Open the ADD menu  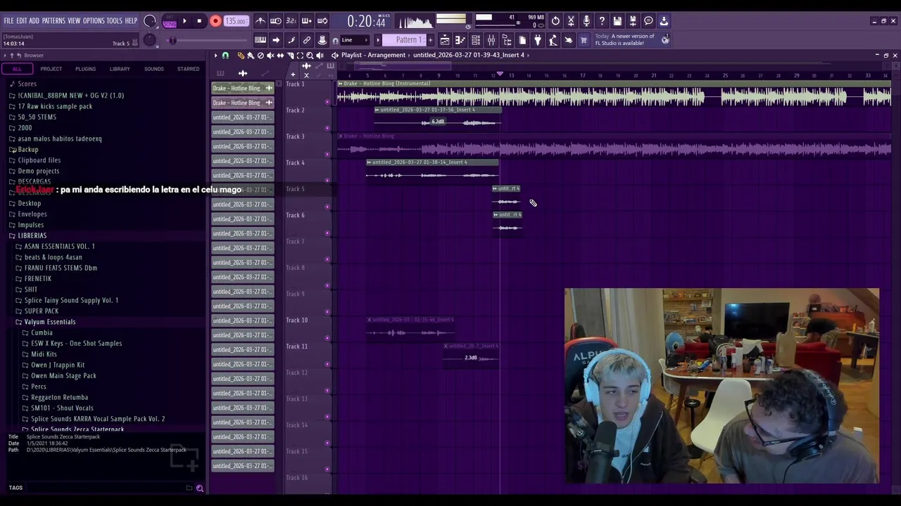pyautogui.click(x=34, y=21)
